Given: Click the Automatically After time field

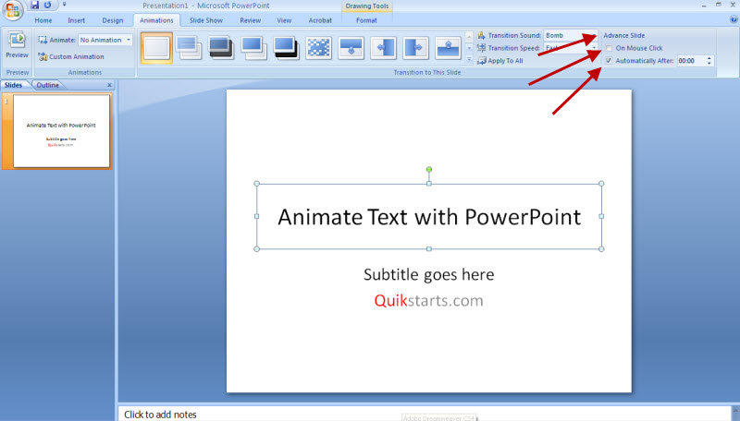Looking at the screenshot, I should [691, 61].
